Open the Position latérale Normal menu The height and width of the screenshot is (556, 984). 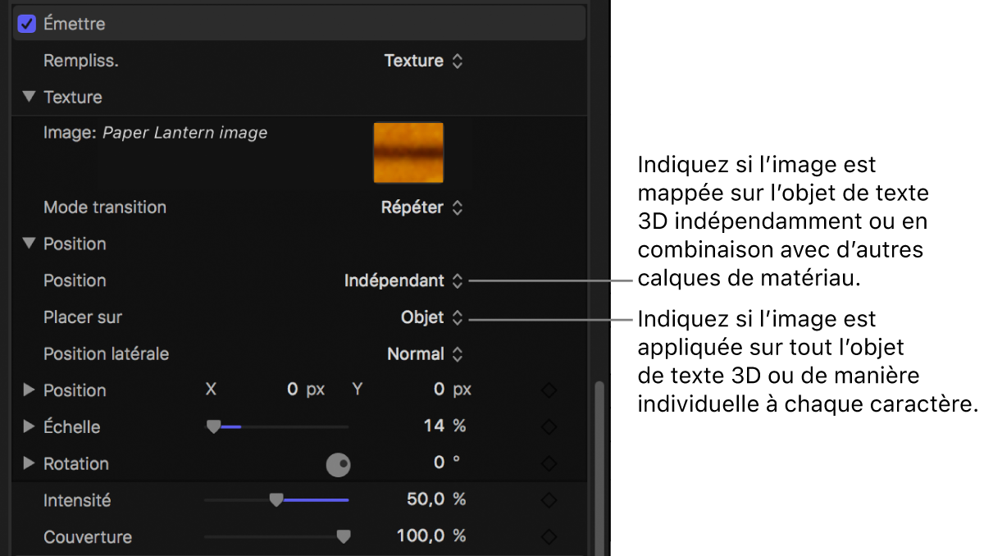[425, 354]
